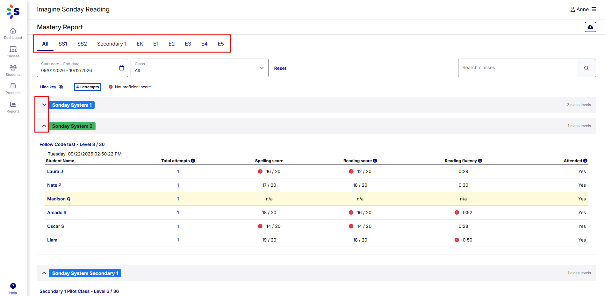Toggle Hide key visibility

point(52,87)
